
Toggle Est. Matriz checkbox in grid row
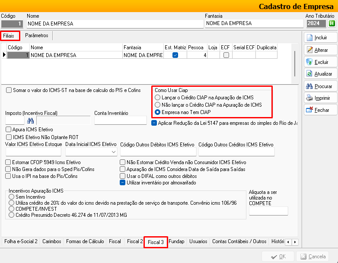point(175,55)
